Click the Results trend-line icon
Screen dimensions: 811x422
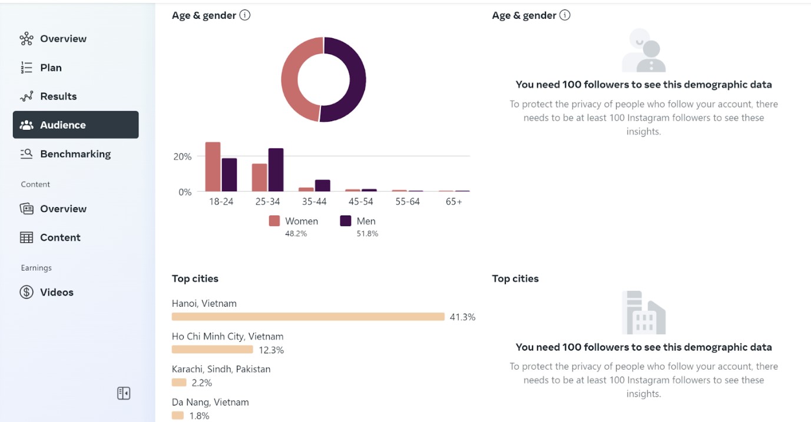pyautogui.click(x=27, y=97)
